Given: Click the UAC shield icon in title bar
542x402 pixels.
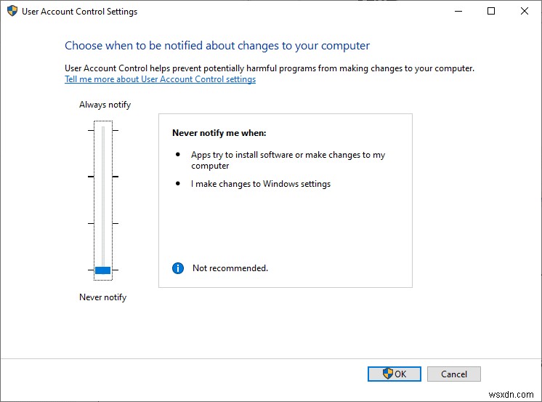Looking at the screenshot, I should (12, 12).
